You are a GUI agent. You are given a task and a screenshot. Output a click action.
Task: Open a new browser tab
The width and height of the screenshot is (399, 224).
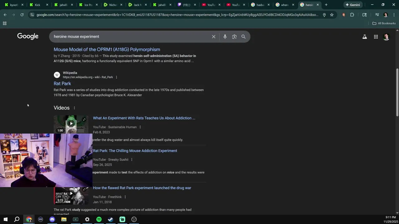[326, 5]
